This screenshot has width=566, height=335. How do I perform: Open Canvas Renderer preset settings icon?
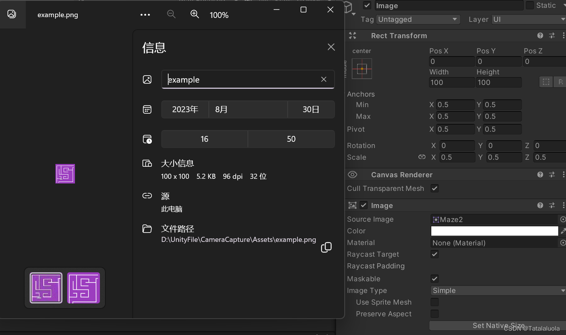point(552,175)
